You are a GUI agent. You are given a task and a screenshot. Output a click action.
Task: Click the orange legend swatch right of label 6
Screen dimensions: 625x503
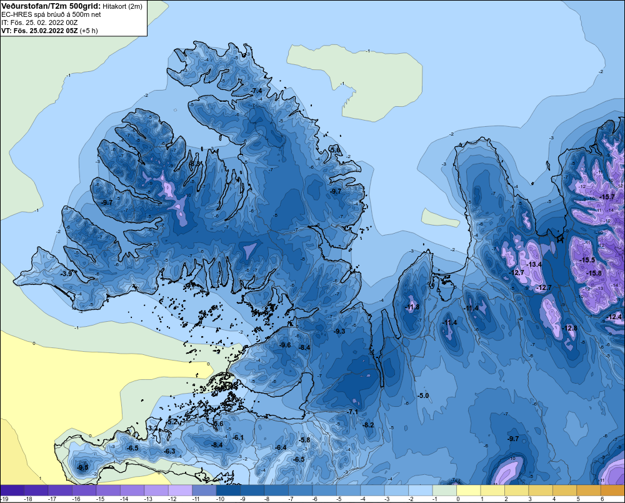[612, 491]
